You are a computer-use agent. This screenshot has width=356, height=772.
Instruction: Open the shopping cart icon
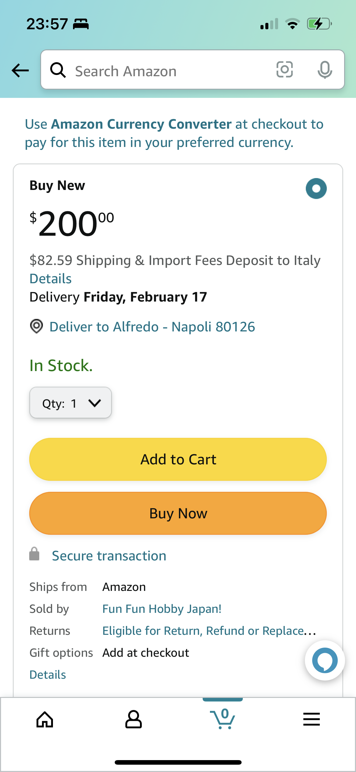223,719
